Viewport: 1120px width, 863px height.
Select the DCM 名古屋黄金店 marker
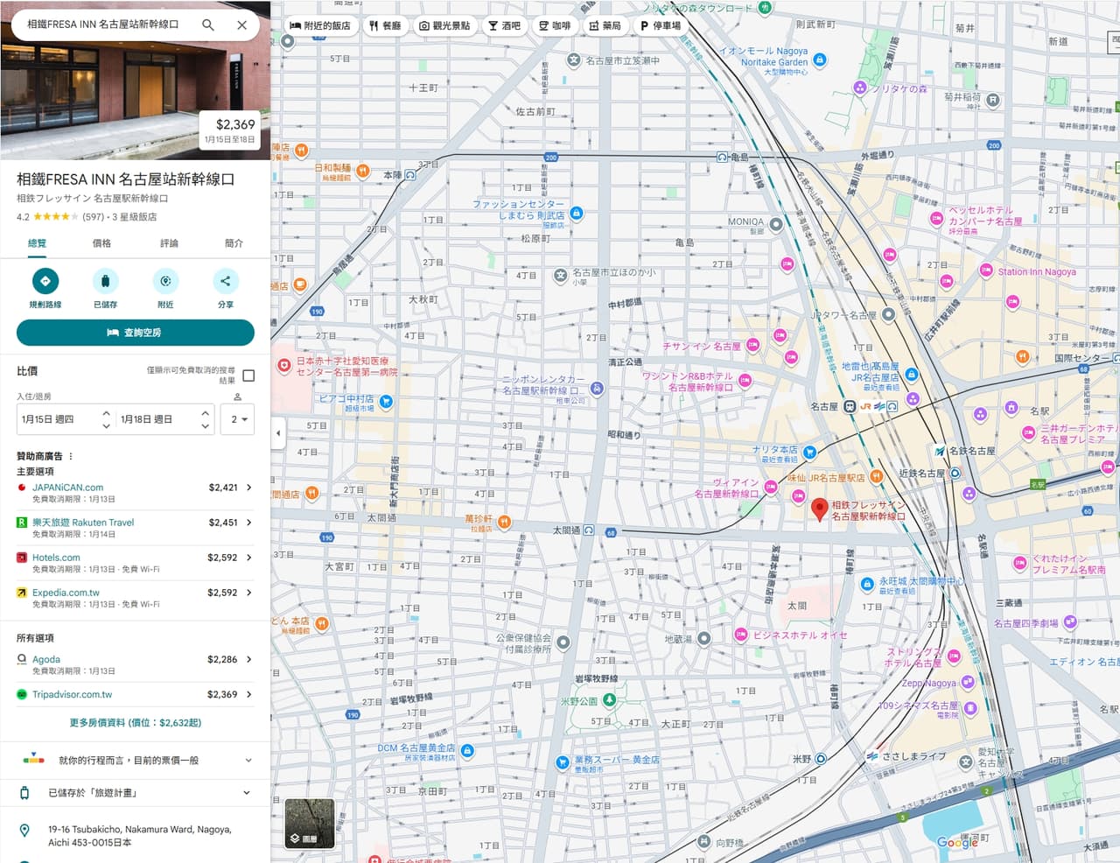467,751
